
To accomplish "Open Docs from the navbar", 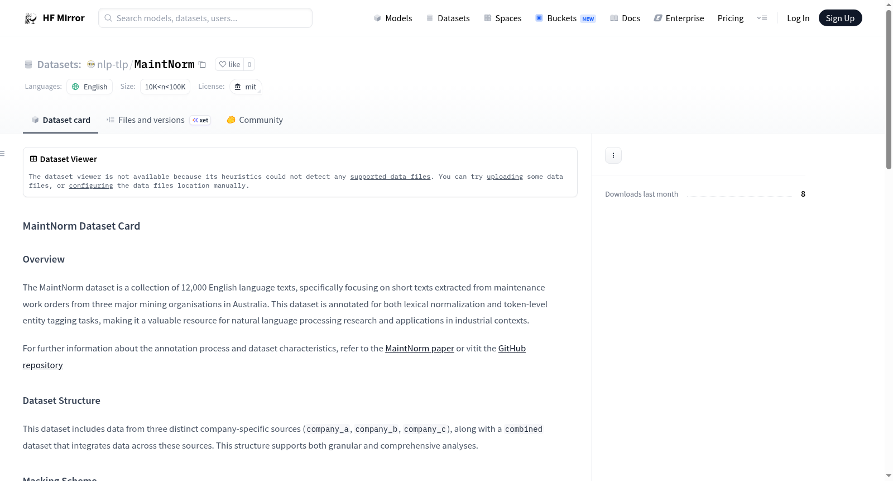I will coord(625,18).
